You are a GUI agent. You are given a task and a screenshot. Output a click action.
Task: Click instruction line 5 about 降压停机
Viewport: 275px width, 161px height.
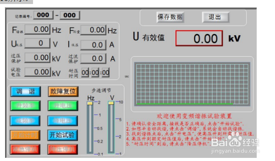click(169, 144)
